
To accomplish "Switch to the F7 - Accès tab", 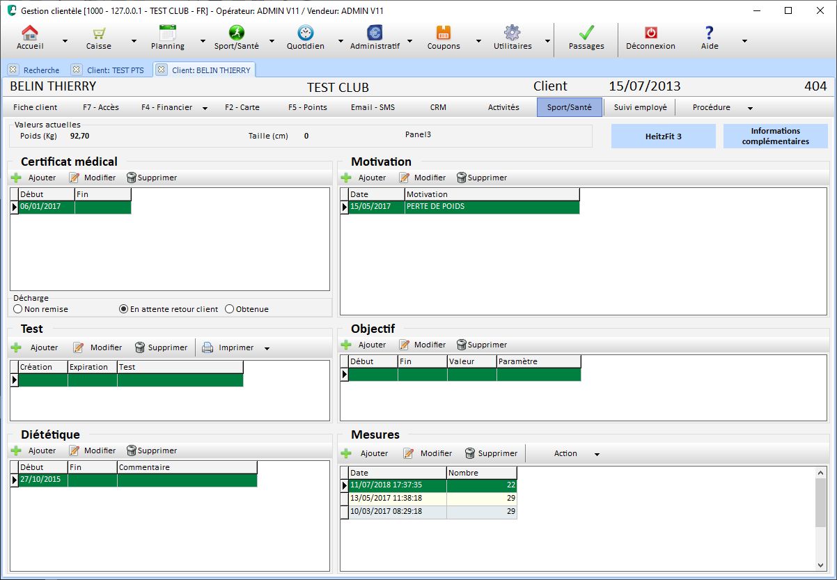I will [x=101, y=107].
